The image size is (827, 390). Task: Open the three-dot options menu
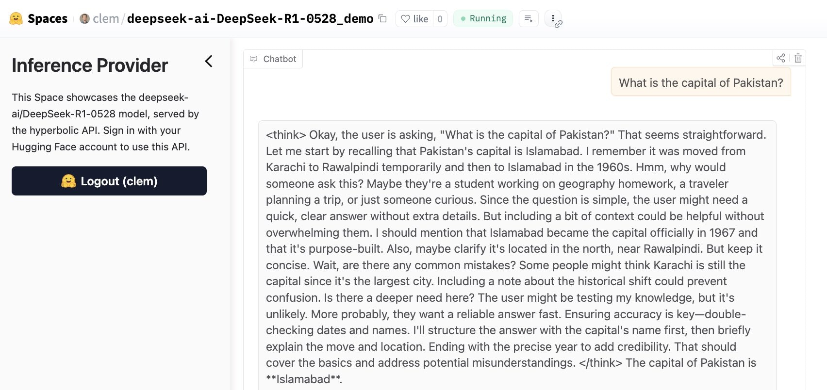coord(553,18)
